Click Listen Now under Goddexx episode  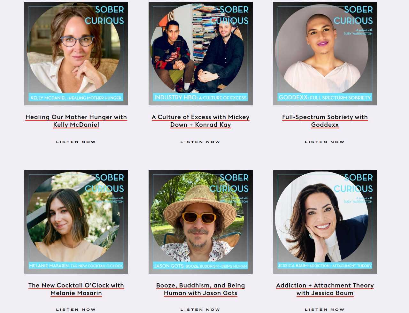tap(325, 142)
